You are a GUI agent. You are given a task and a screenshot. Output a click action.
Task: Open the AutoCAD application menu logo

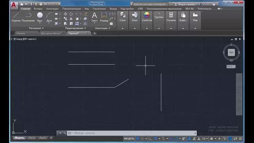tap(14, 5)
